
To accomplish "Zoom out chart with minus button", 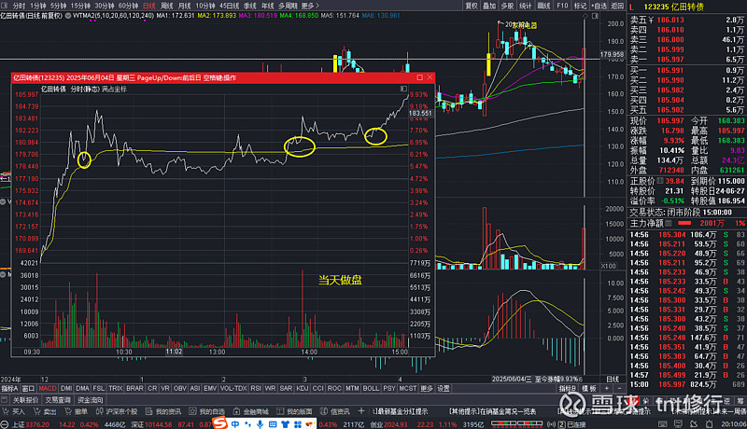I will 619,389.
